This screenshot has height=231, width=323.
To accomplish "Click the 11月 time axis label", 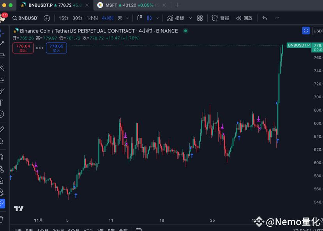I will [39, 220].
